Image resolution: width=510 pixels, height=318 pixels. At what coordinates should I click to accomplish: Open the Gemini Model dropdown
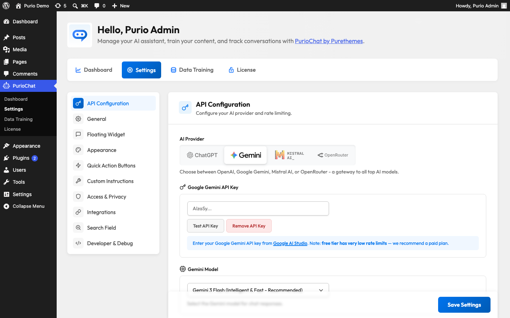258,290
